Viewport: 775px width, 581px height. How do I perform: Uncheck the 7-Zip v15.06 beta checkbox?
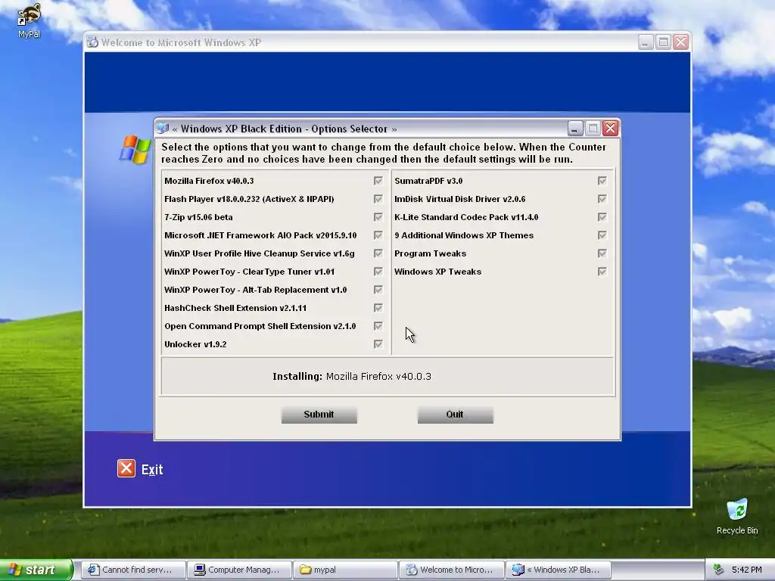click(x=378, y=217)
